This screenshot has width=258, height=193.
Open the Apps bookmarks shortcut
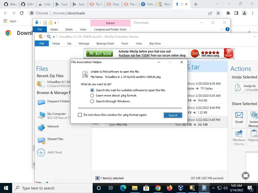point(10,21)
